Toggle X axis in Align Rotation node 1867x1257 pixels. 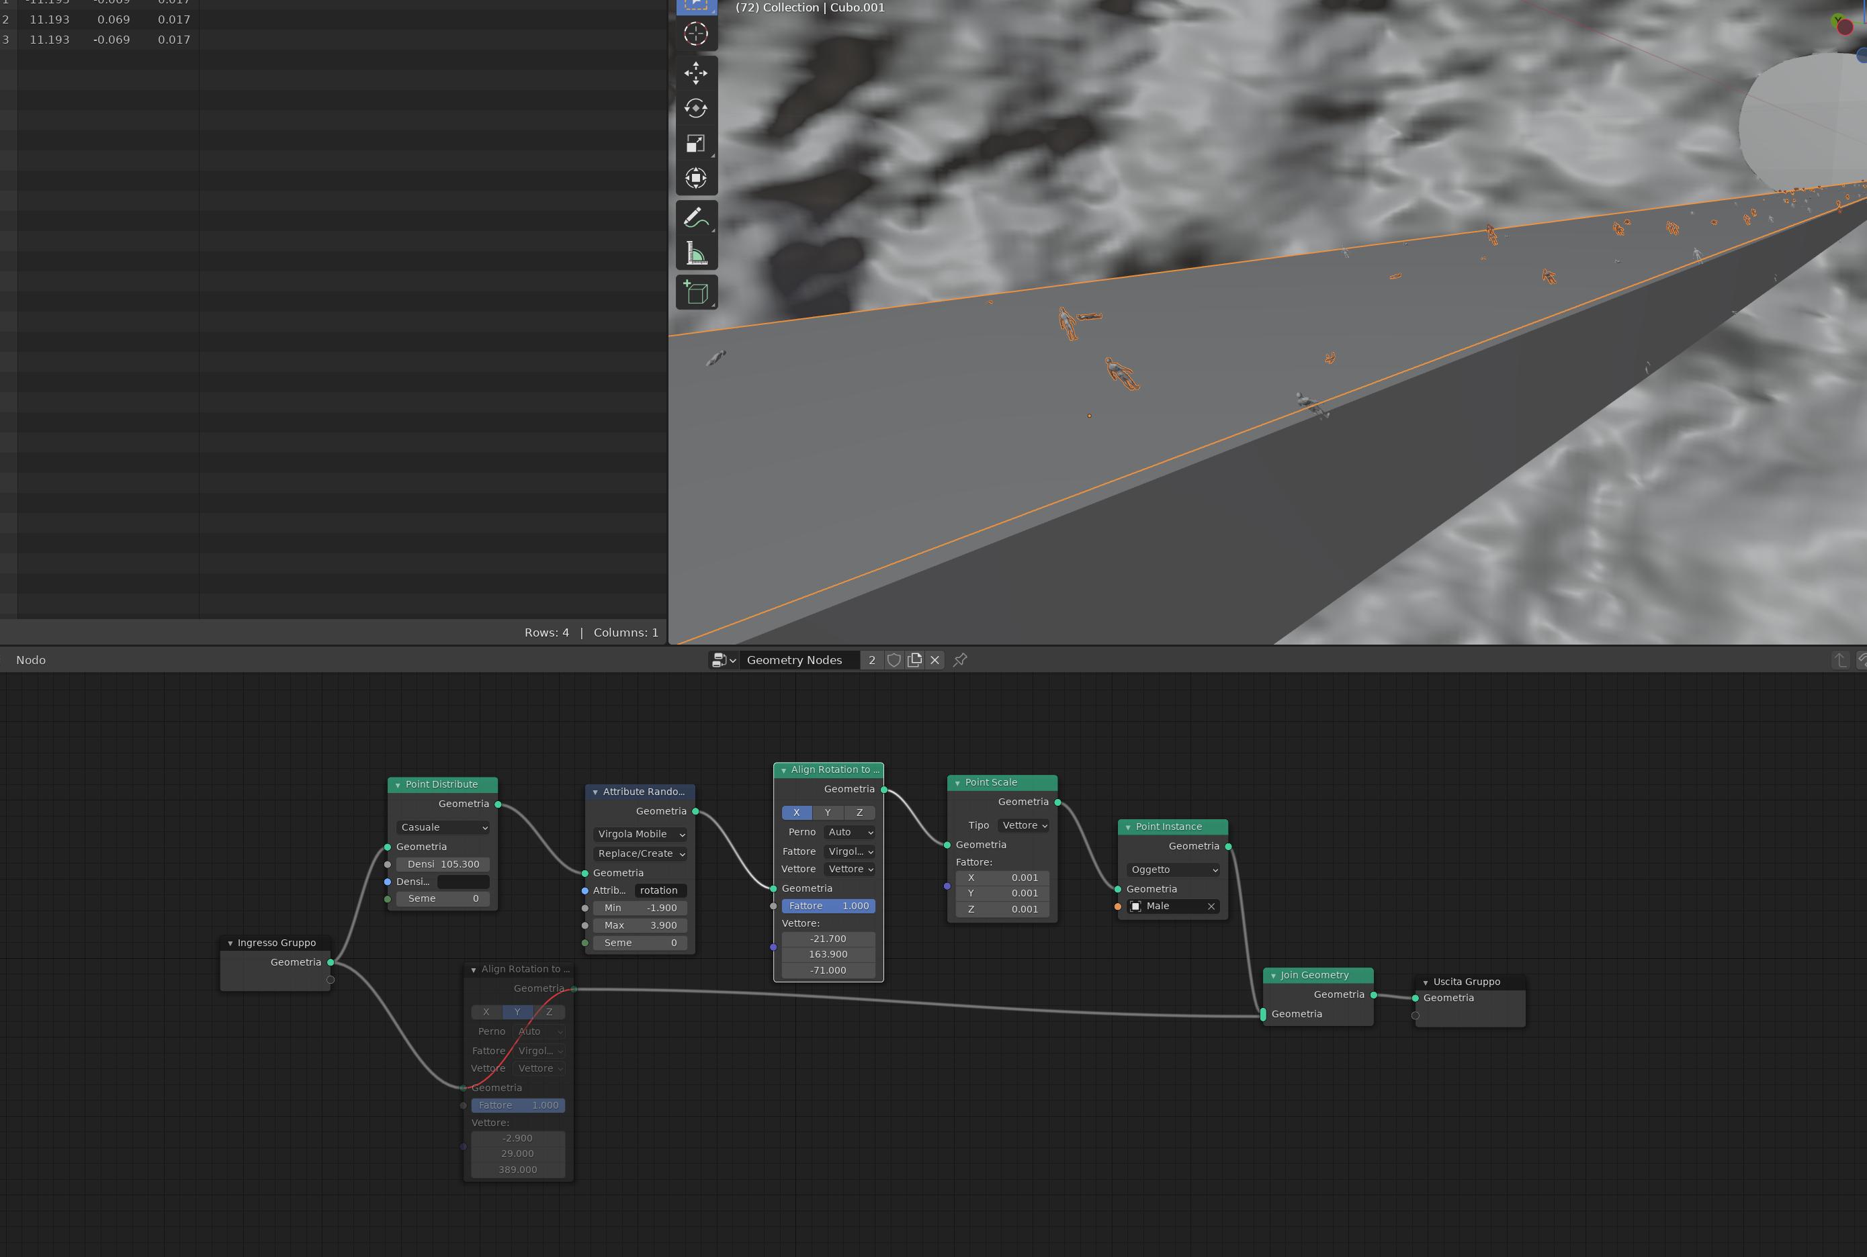click(796, 811)
